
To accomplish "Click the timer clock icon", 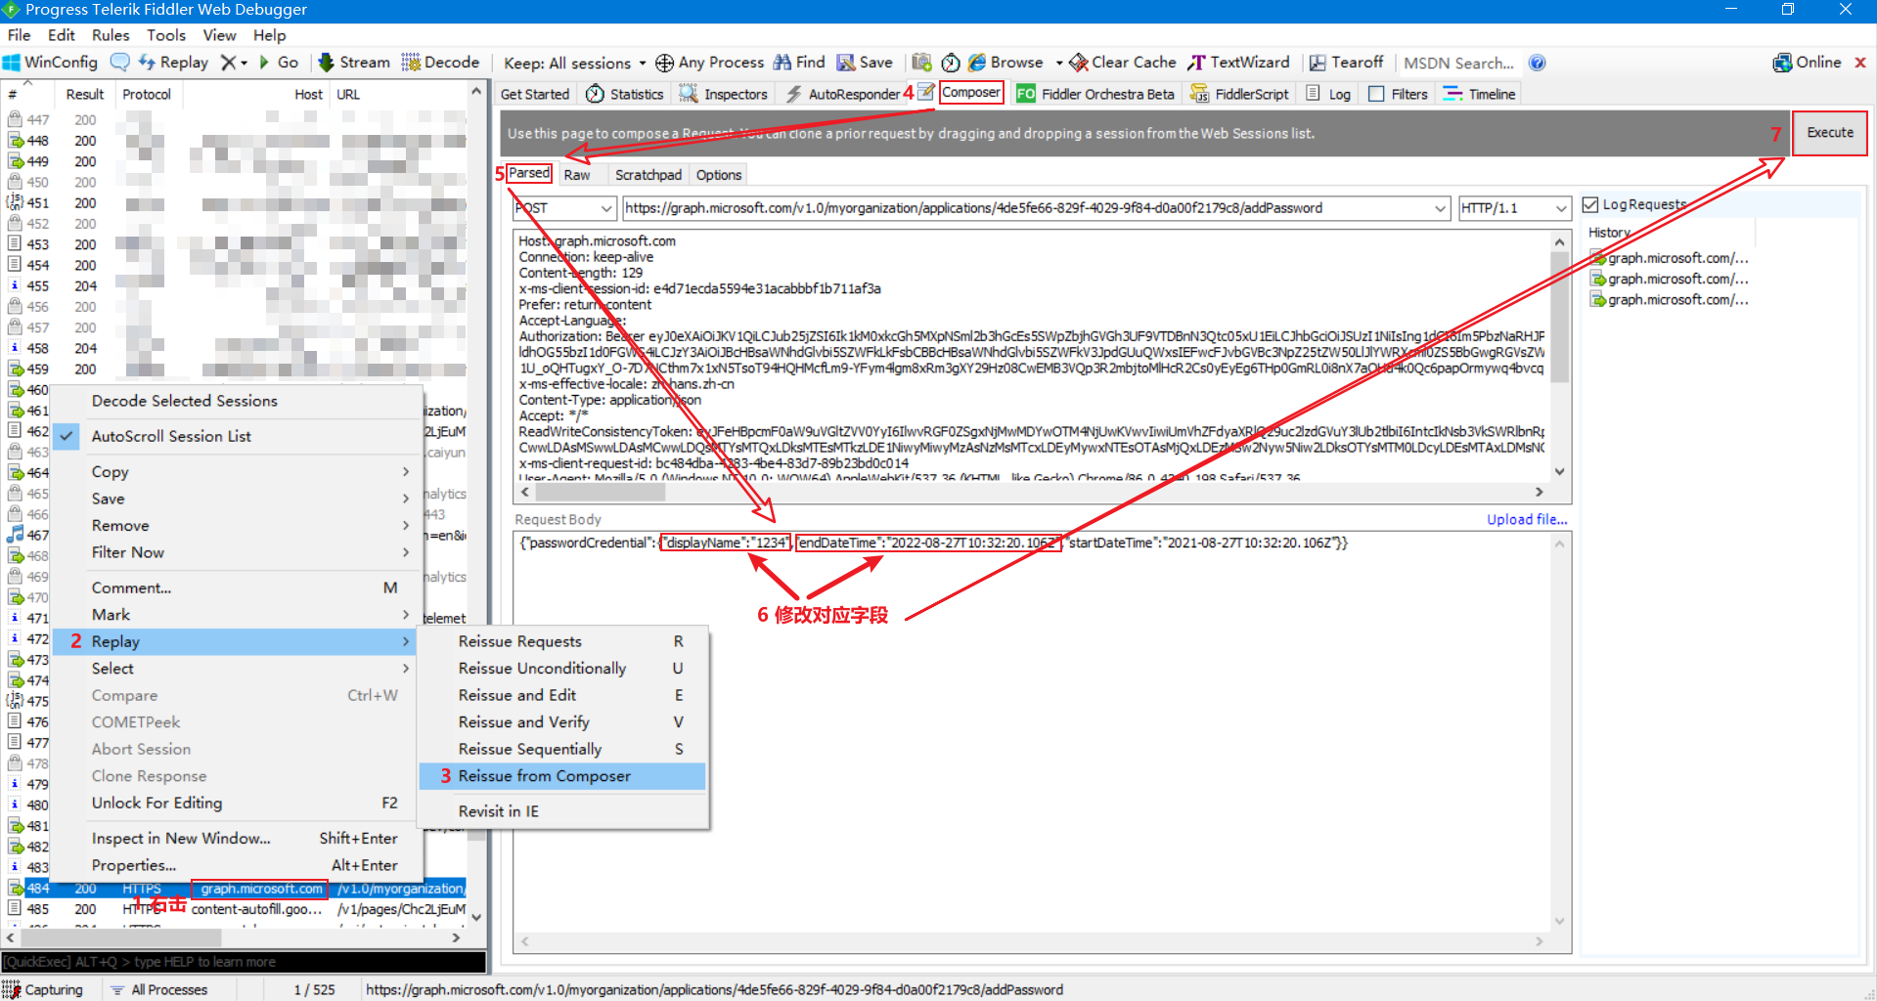I will click(x=950, y=63).
